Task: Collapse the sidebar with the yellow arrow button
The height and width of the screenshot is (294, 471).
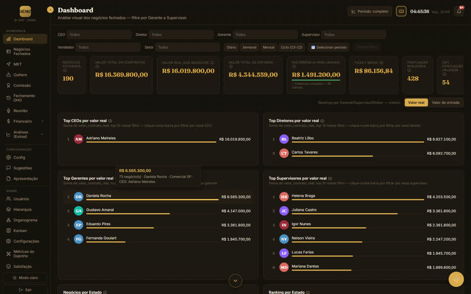Action: pos(50,10)
